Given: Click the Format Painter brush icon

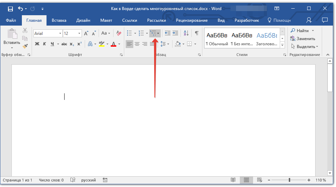Looking at the screenshot, I should click(25, 46).
